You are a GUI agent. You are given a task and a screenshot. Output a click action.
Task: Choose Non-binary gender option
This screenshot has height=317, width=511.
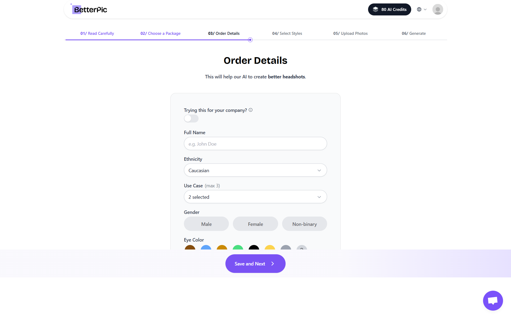pyautogui.click(x=304, y=224)
